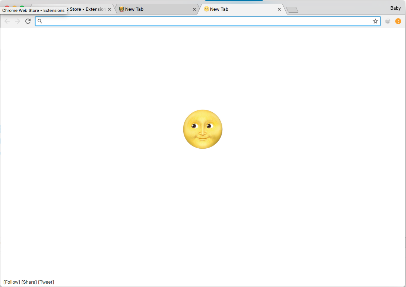Image resolution: width=406 pixels, height=287 pixels.
Task: Bookmark this page using the star icon
Action: [x=375, y=21]
